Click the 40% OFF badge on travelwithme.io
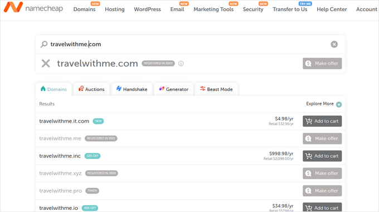 pyautogui.click(x=90, y=208)
